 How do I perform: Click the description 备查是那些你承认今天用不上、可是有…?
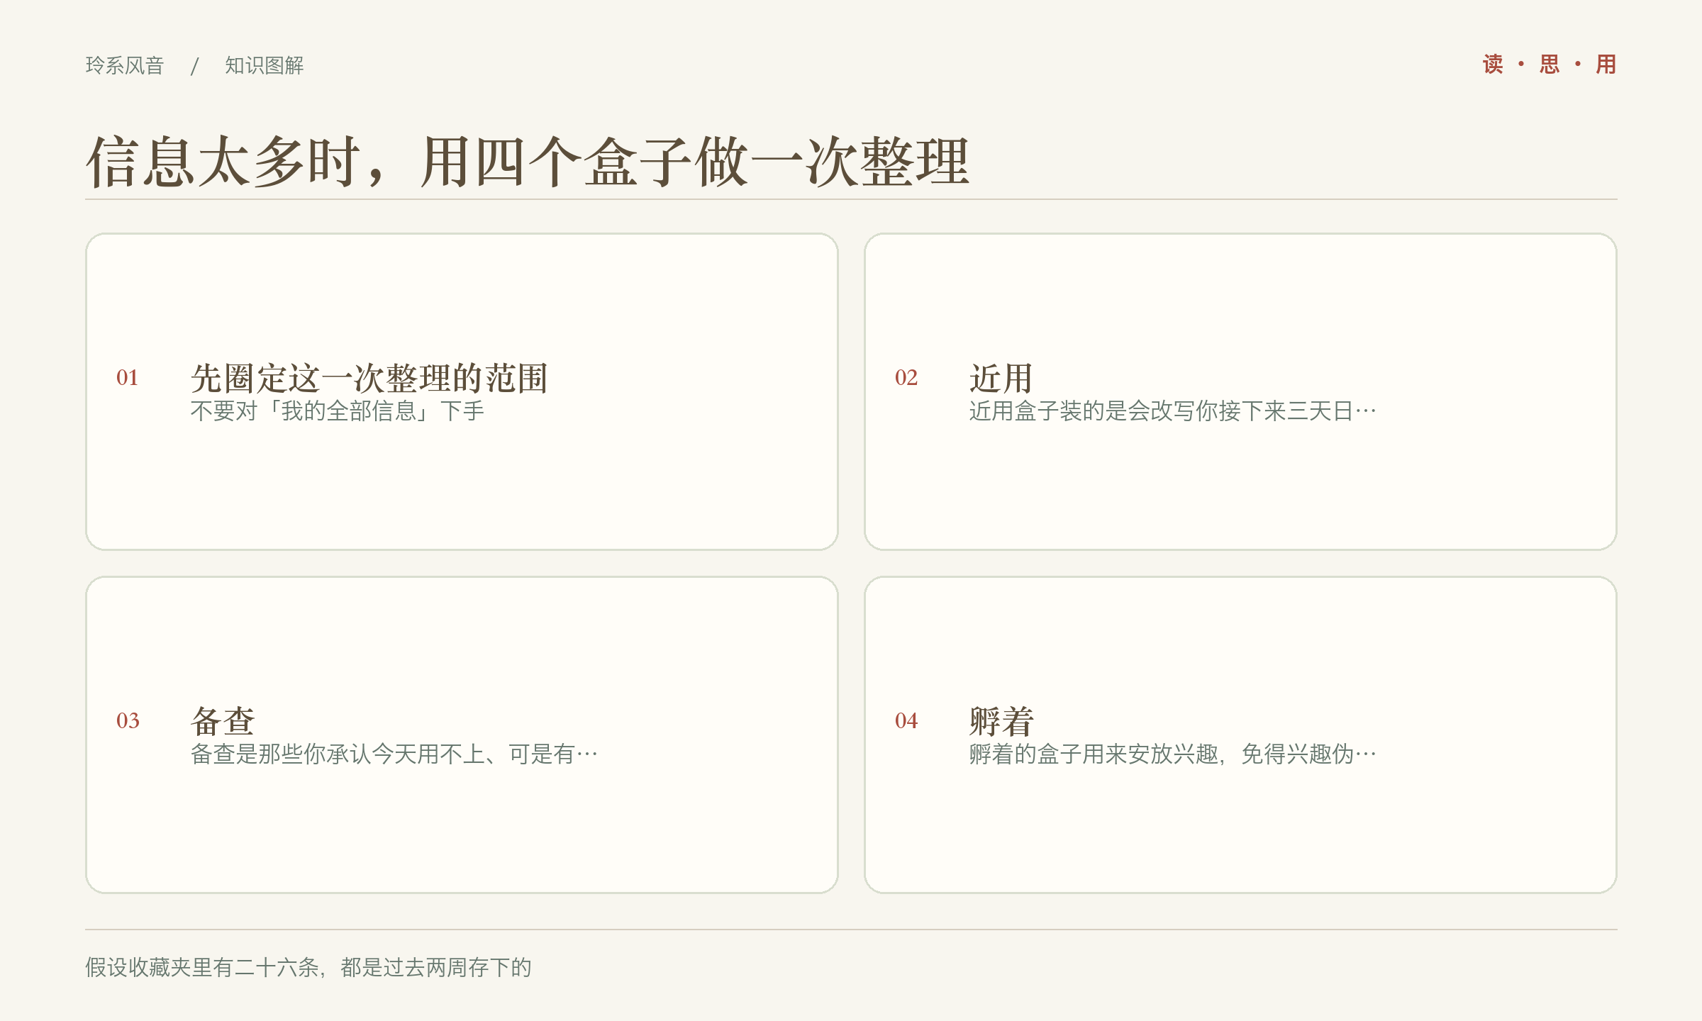click(394, 754)
